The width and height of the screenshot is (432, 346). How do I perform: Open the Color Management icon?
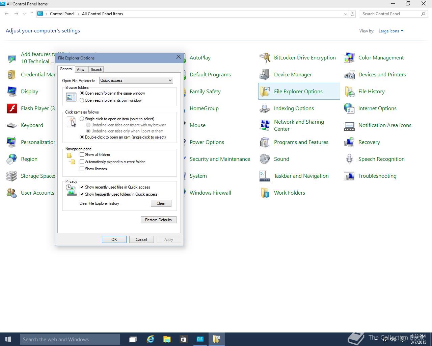[349, 58]
